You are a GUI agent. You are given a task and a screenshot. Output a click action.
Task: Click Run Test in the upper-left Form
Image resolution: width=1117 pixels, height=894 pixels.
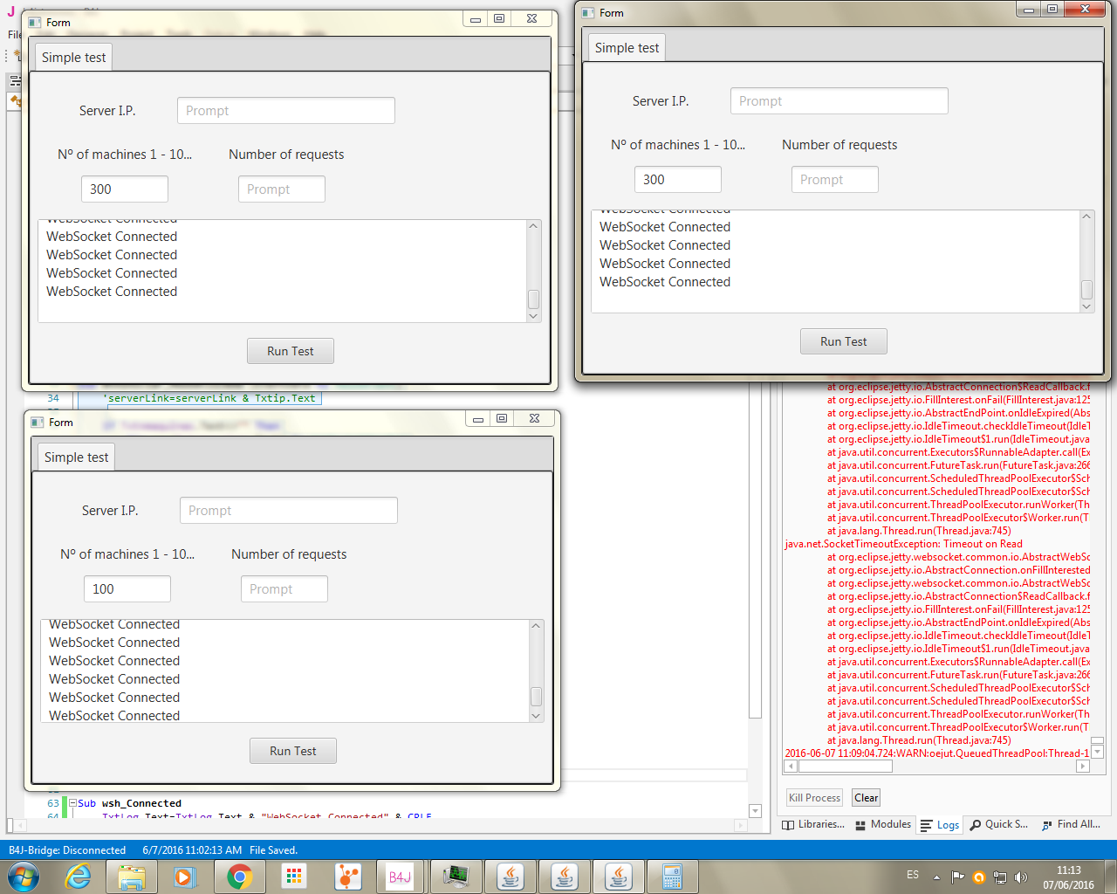tap(291, 351)
